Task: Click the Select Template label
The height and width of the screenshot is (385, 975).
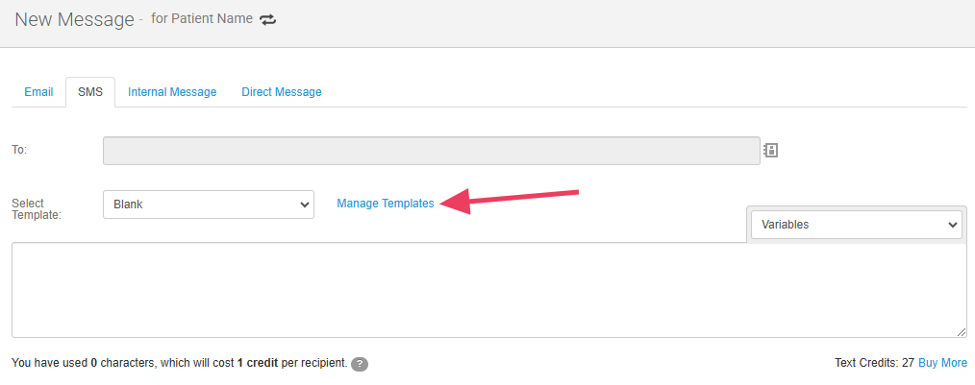Action: pos(37,208)
